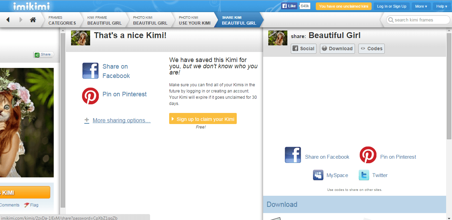Click Pin on Pinterest link in middle panel
452x220 pixels.
[124, 94]
